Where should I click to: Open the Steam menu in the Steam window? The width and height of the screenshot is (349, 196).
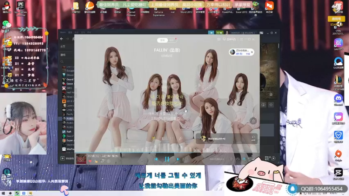click(x=63, y=32)
